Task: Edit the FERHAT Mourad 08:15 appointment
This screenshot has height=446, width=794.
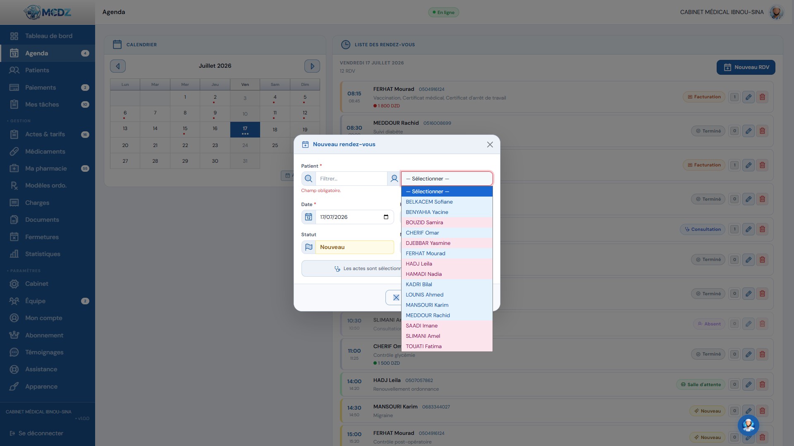Action: [x=749, y=97]
